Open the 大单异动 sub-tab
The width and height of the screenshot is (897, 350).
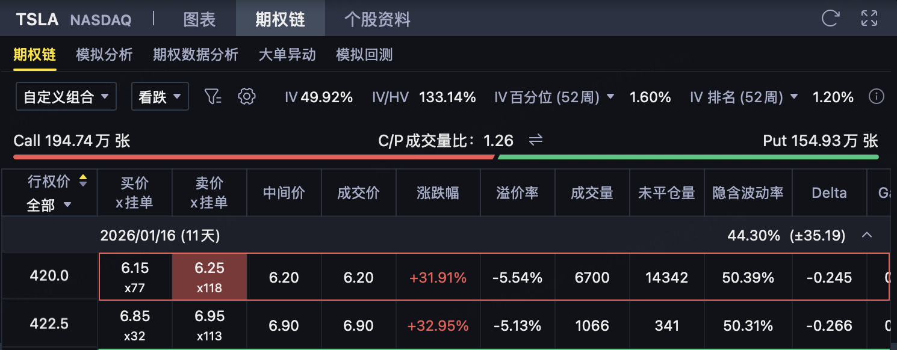(287, 55)
